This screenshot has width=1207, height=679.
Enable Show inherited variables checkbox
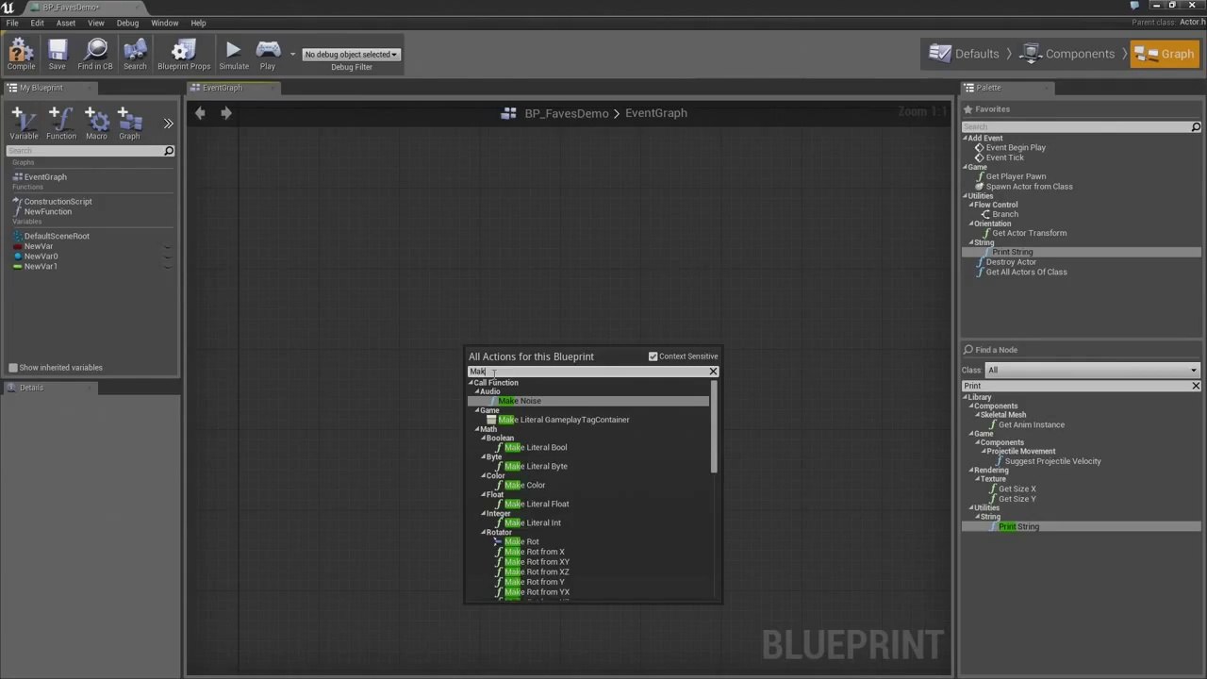coord(13,368)
